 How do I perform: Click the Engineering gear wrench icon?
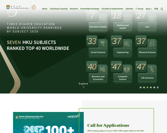pyautogui.click(x=127, y=44)
